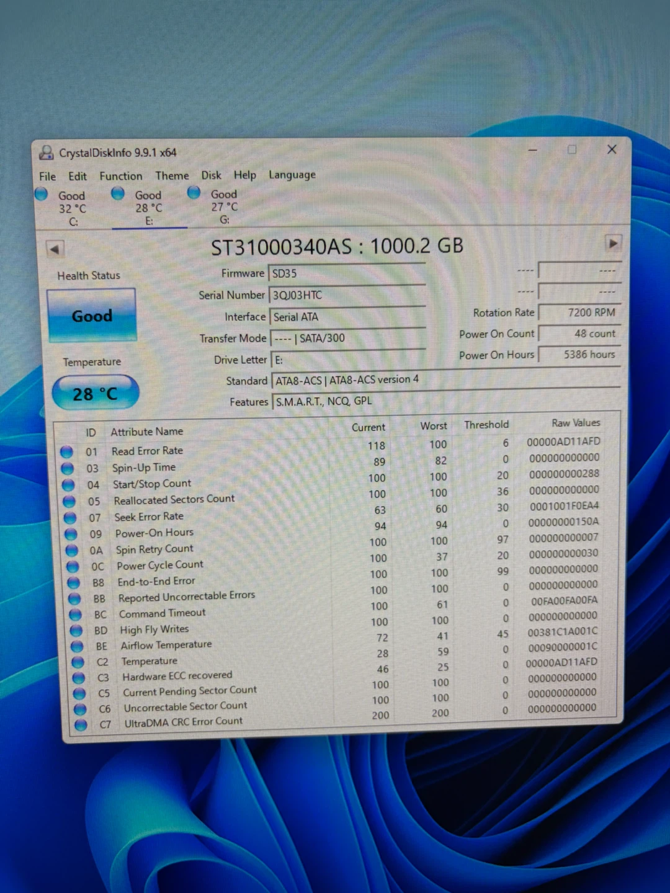Open the File menu
Image resolution: width=670 pixels, height=893 pixels.
tap(47, 176)
